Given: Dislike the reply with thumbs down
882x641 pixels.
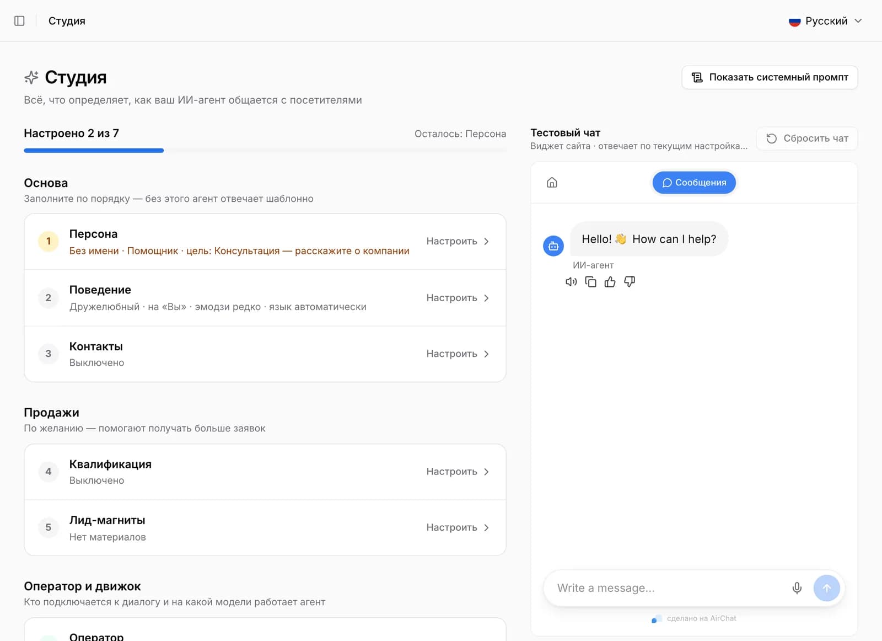Looking at the screenshot, I should pos(630,282).
